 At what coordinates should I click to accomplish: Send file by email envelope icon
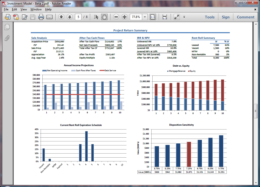coord(50,17)
